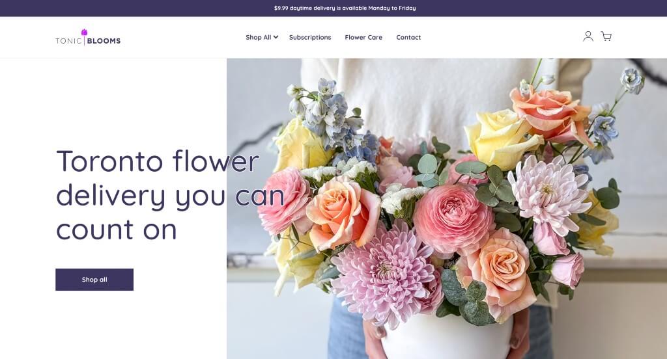The width and height of the screenshot is (667, 359).
Task: Open the Subscriptions page
Action: (310, 37)
